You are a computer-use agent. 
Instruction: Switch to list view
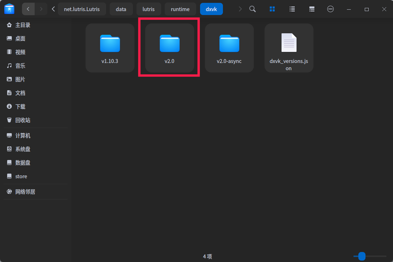292,9
